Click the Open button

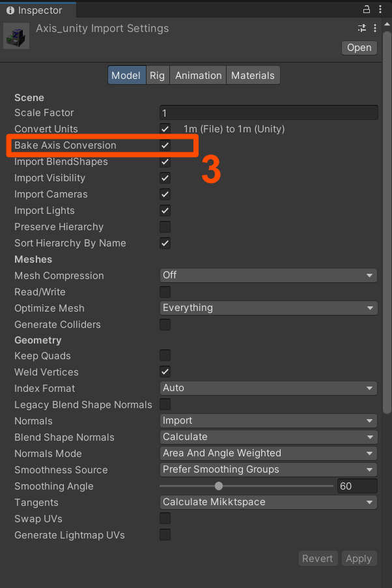(359, 48)
